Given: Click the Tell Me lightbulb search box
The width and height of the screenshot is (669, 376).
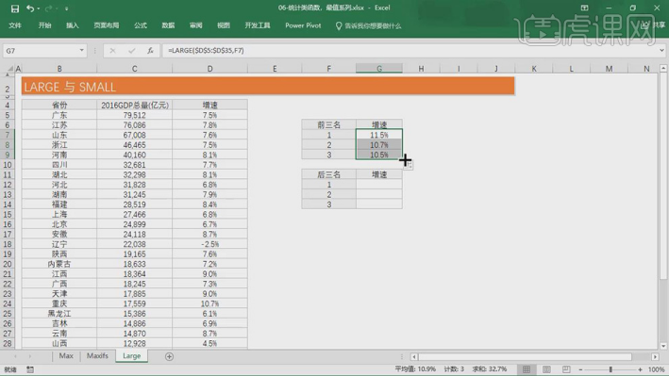Looking at the screenshot, I should 368,26.
